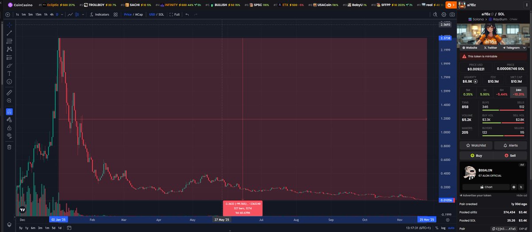Viewport: 532px width, 232px height.
Task: Click the red Sell button
Action: tap(511, 155)
